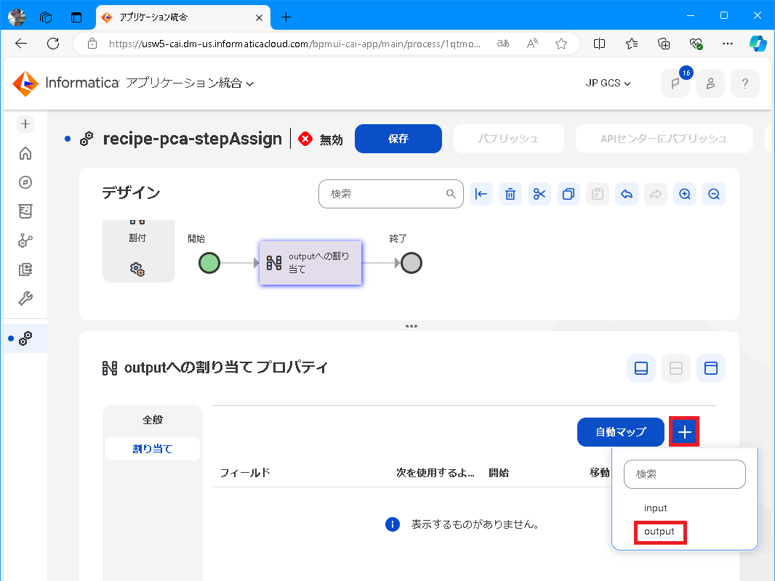Screen dimensions: 775x581
Task: Click the browser address bar URL
Action: [294, 44]
